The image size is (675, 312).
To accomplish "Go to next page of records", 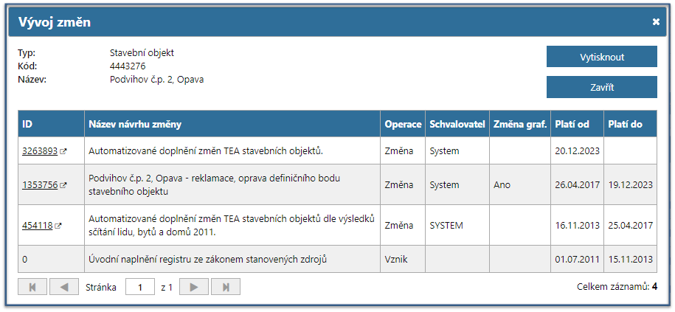I will (x=194, y=288).
